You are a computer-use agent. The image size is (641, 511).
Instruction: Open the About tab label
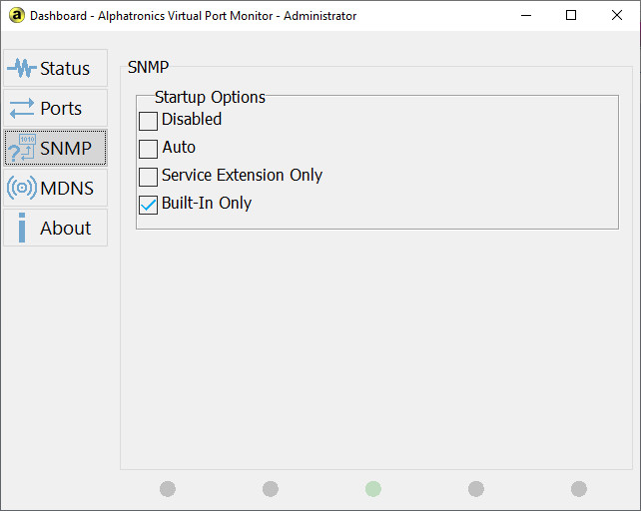(x=65, y=228)
